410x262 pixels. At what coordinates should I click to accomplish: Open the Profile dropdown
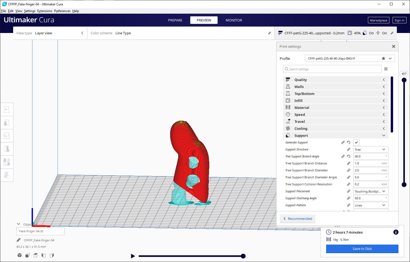[350, 58]
